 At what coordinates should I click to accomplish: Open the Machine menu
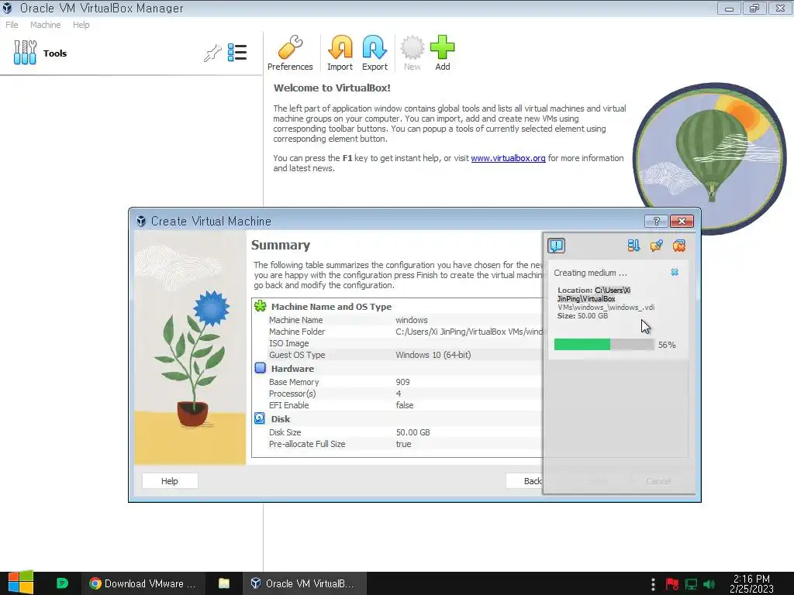point(45,25)
